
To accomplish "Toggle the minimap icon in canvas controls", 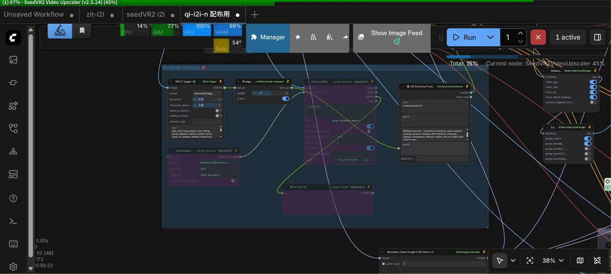I will pos(580,260).
